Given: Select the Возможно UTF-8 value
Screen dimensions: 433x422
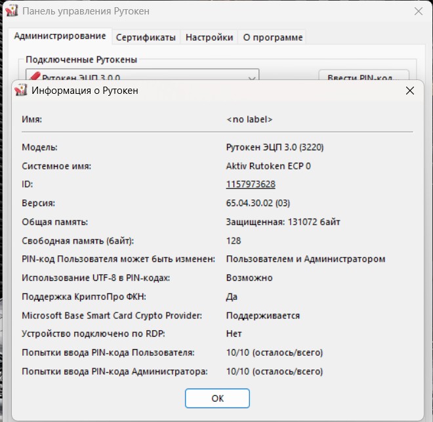Looking at the screenshot, I should pos(249,278).
